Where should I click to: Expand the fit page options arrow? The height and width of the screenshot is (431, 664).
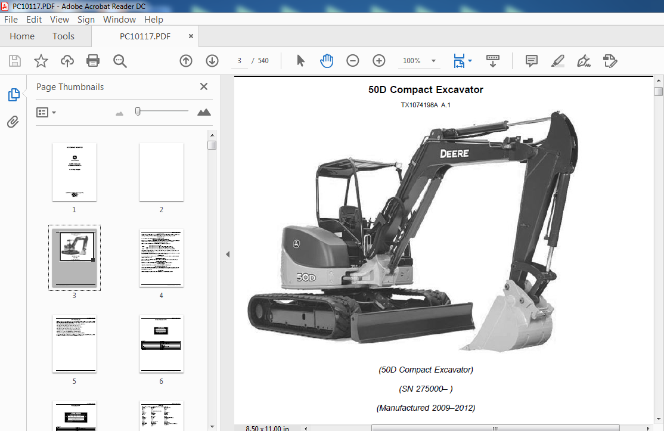point(470,61)
